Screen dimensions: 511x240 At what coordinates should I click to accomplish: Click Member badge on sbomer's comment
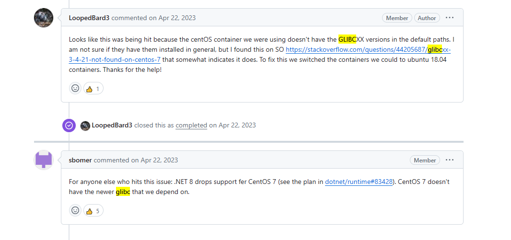click(425, 160)
